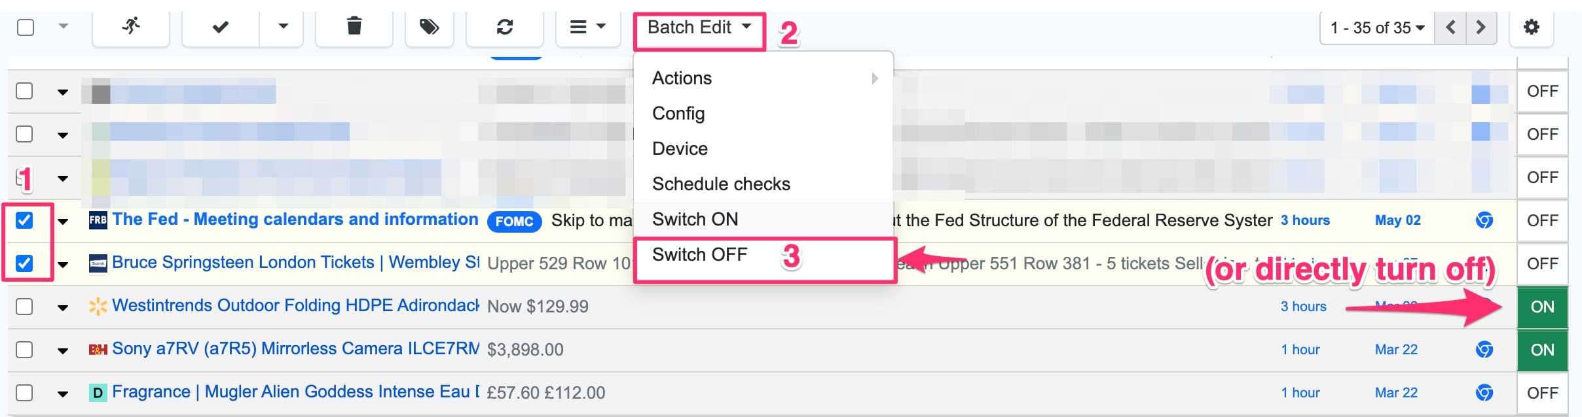Click the next page arrow button
1582x417 pixels.
click(x=1481, y=27)
